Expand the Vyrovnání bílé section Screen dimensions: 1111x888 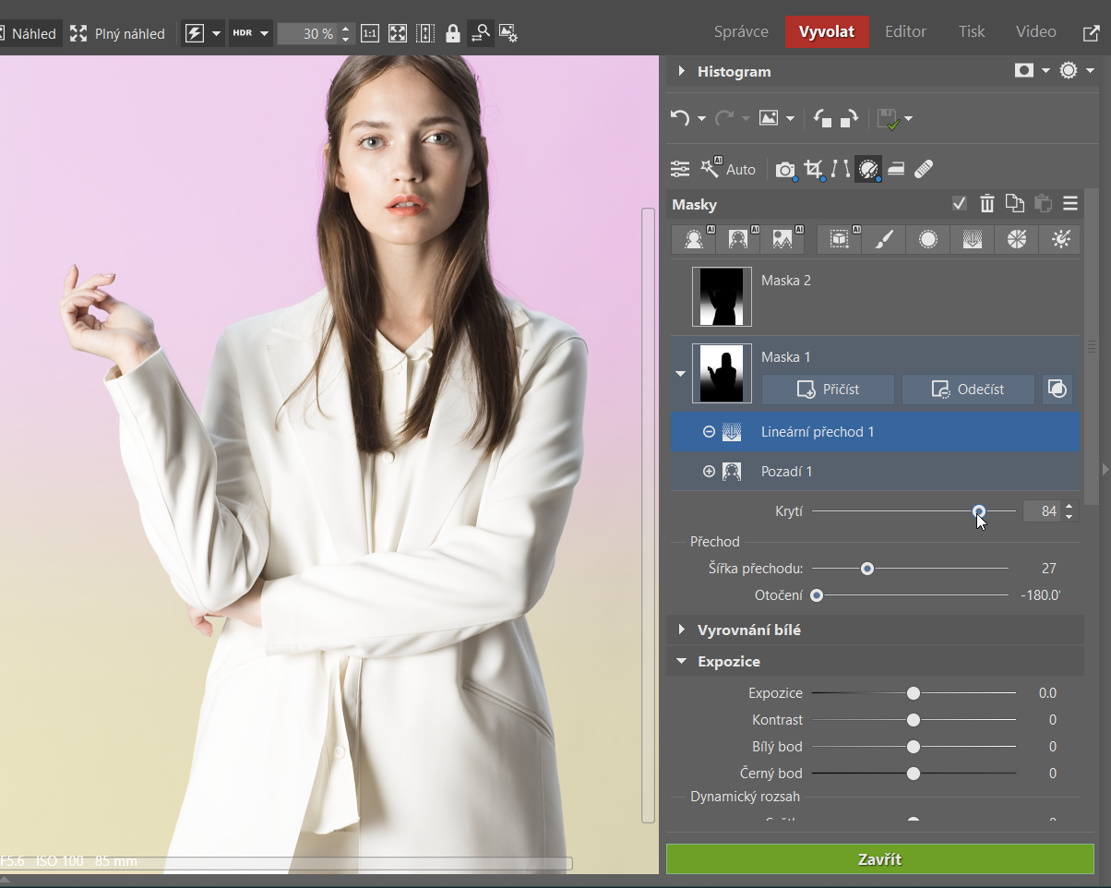683,630
